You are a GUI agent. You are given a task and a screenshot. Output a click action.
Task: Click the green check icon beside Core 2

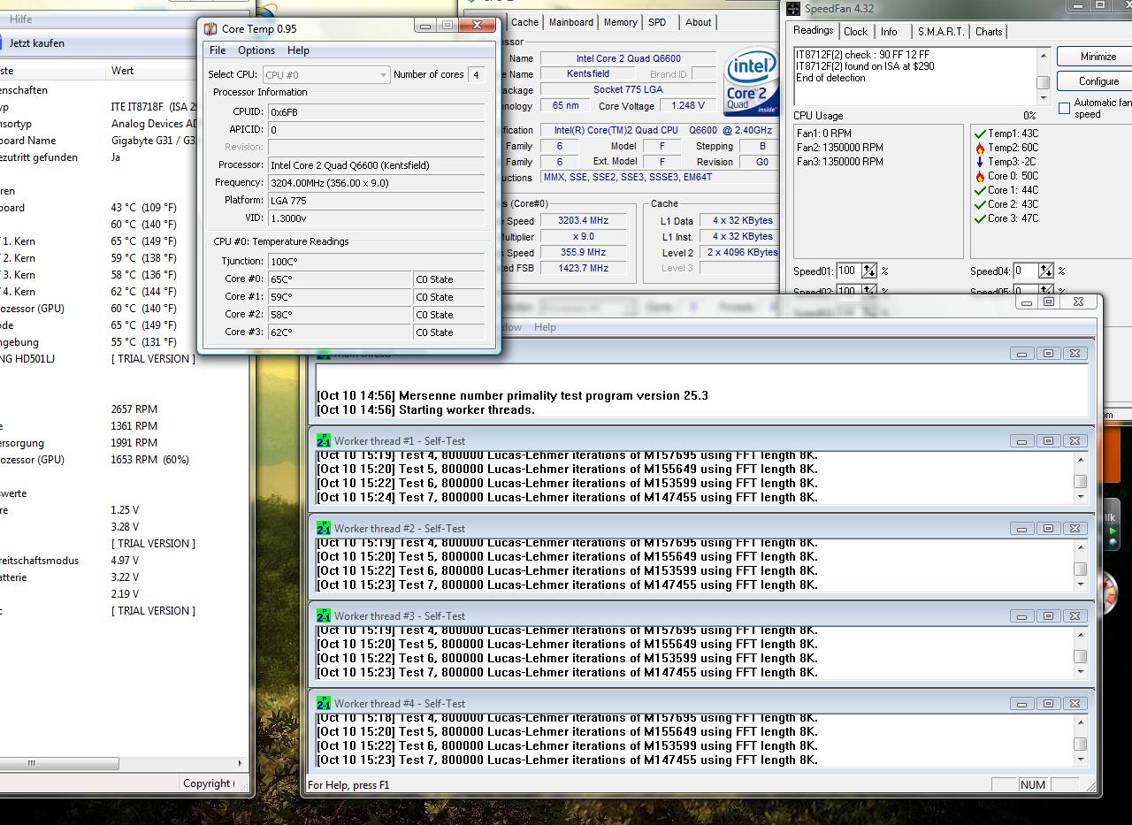click(x=980, y=204)
